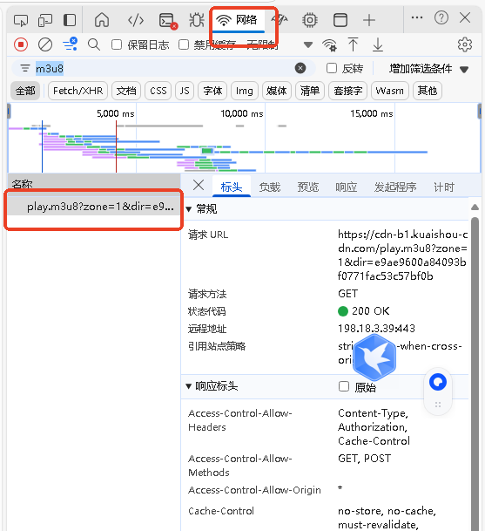Open the Performance gauge icon tab
The image size is (485, 531).
280,20
